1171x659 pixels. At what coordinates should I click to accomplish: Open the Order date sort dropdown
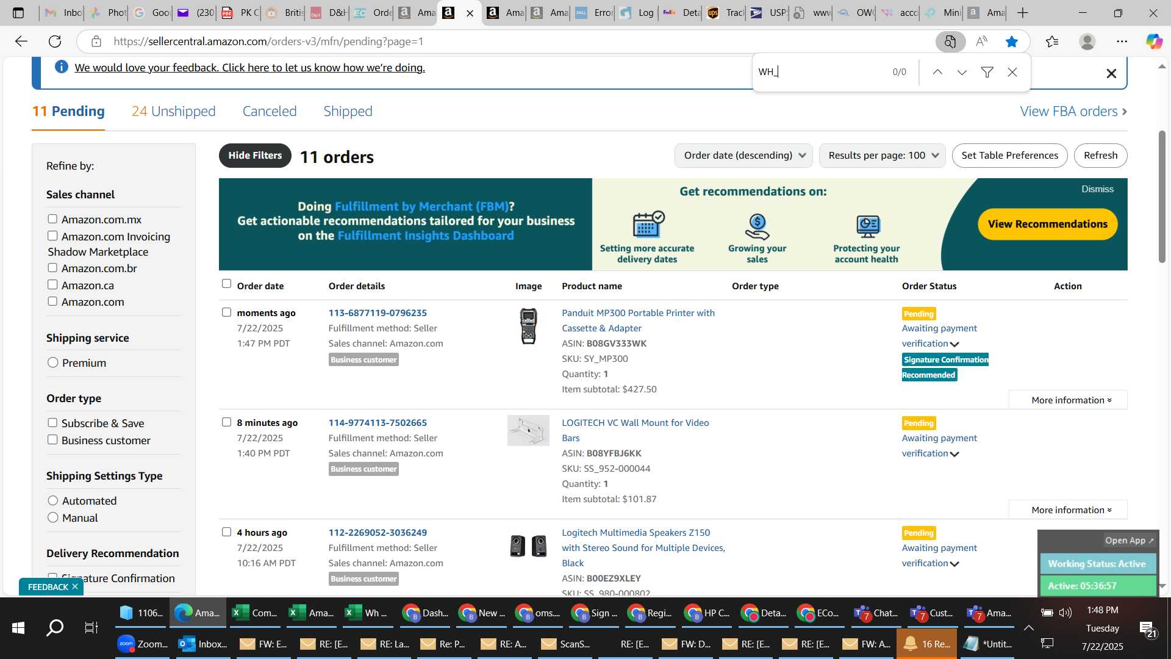point(743,156)
